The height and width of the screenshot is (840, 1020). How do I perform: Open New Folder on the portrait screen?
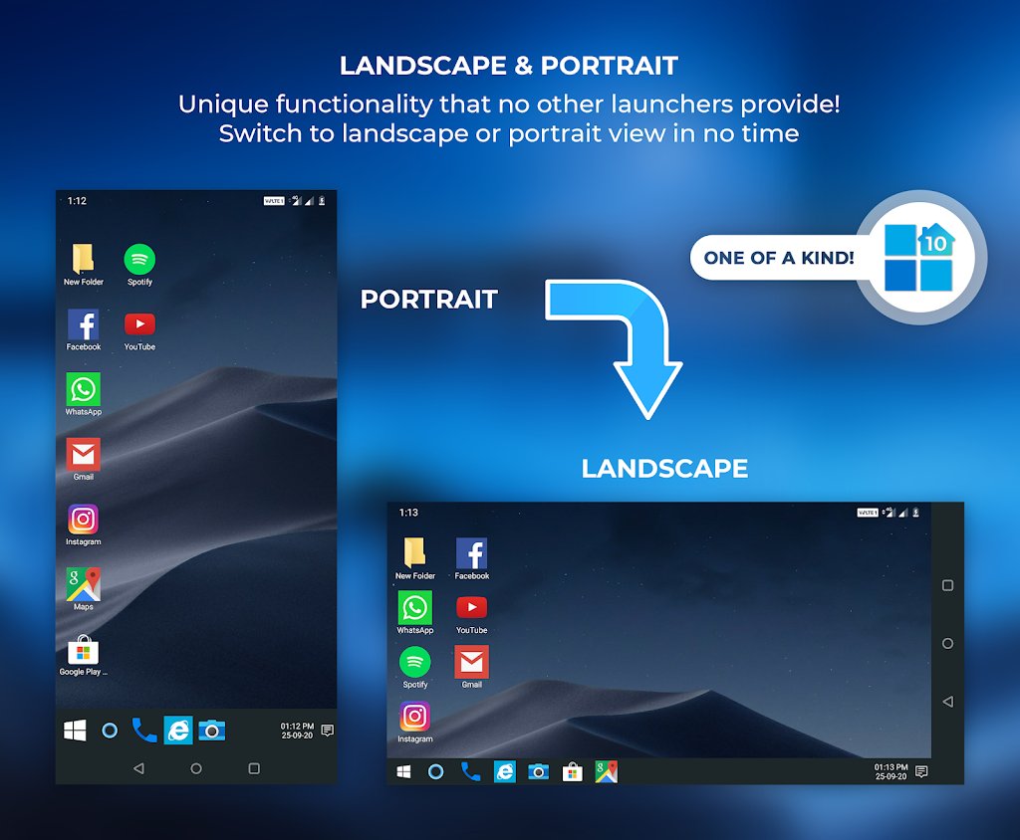84,261
